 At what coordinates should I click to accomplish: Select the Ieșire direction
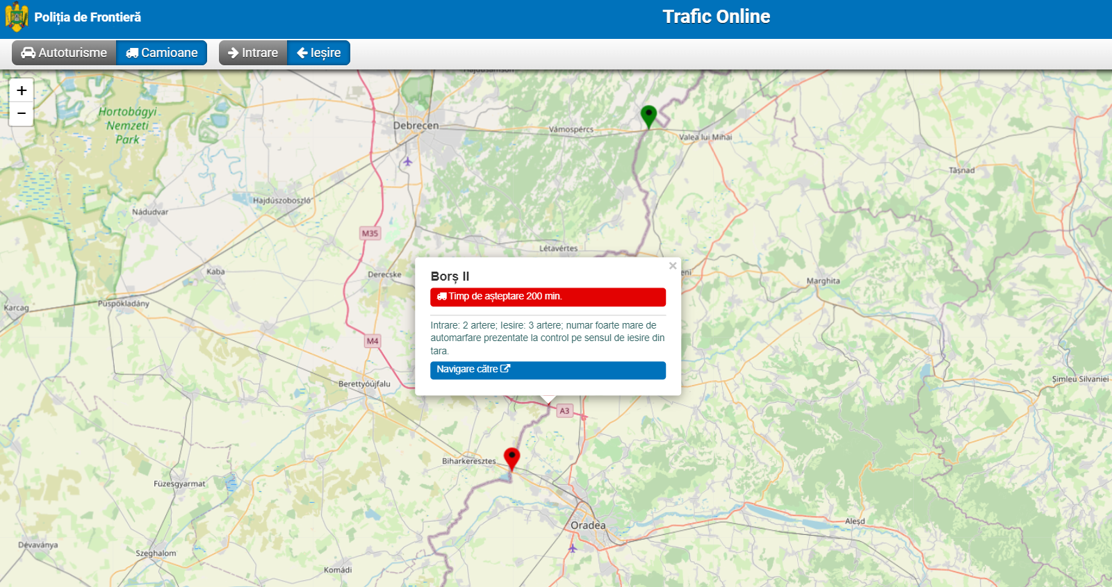(x=319, y=53)
